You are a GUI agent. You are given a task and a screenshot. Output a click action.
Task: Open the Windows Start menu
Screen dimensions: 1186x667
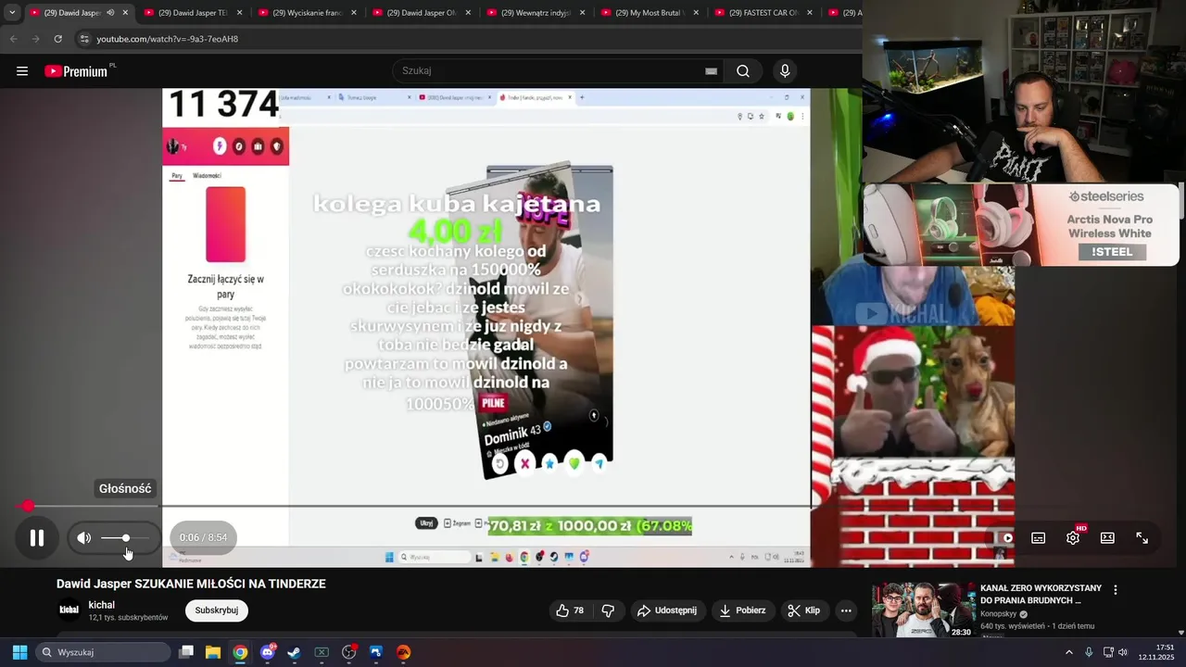coord(19,652)
